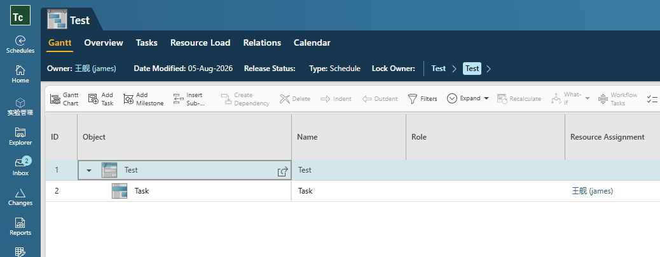660x257 pixels.
Task: Switch to the Relations tab
Action: pyautogui.click(x=262, y=43)
